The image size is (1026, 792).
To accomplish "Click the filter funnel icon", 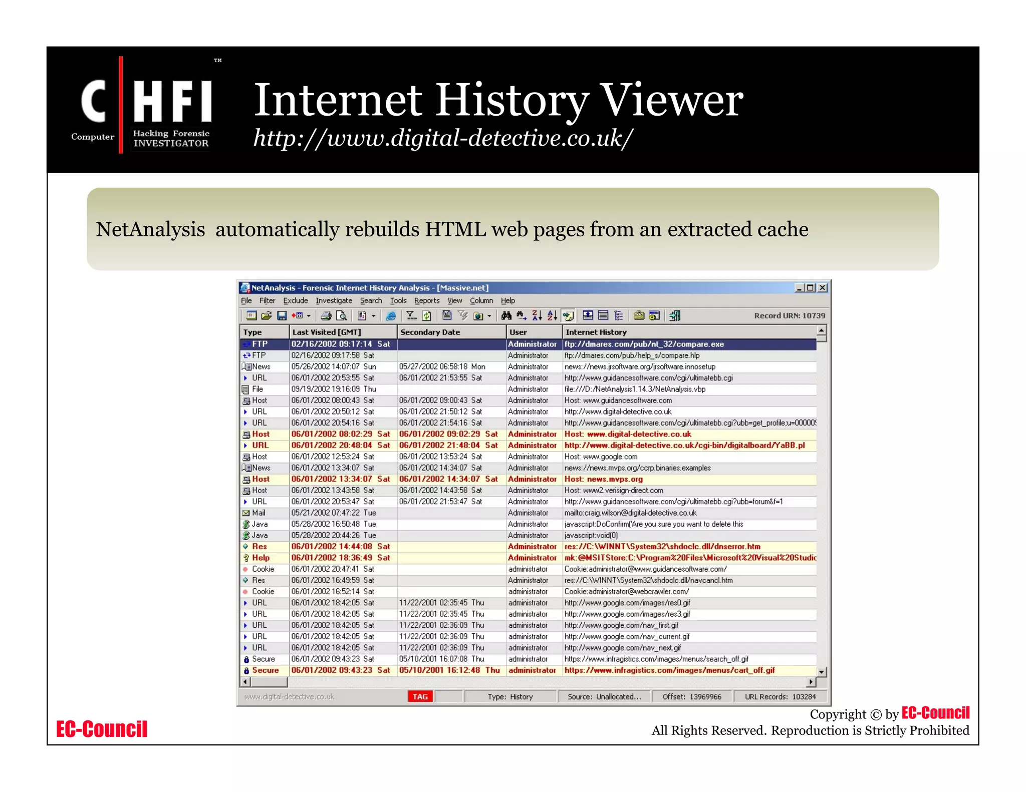I will (411, 315).
